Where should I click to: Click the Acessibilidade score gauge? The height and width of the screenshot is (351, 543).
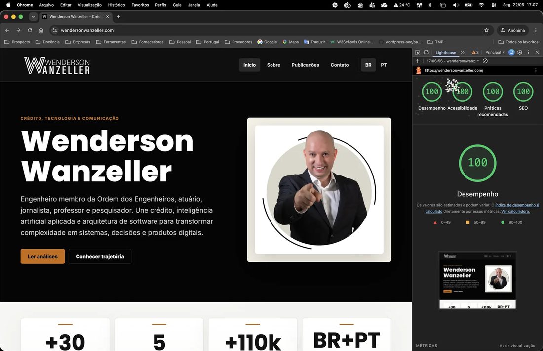(x=463, y=92)
